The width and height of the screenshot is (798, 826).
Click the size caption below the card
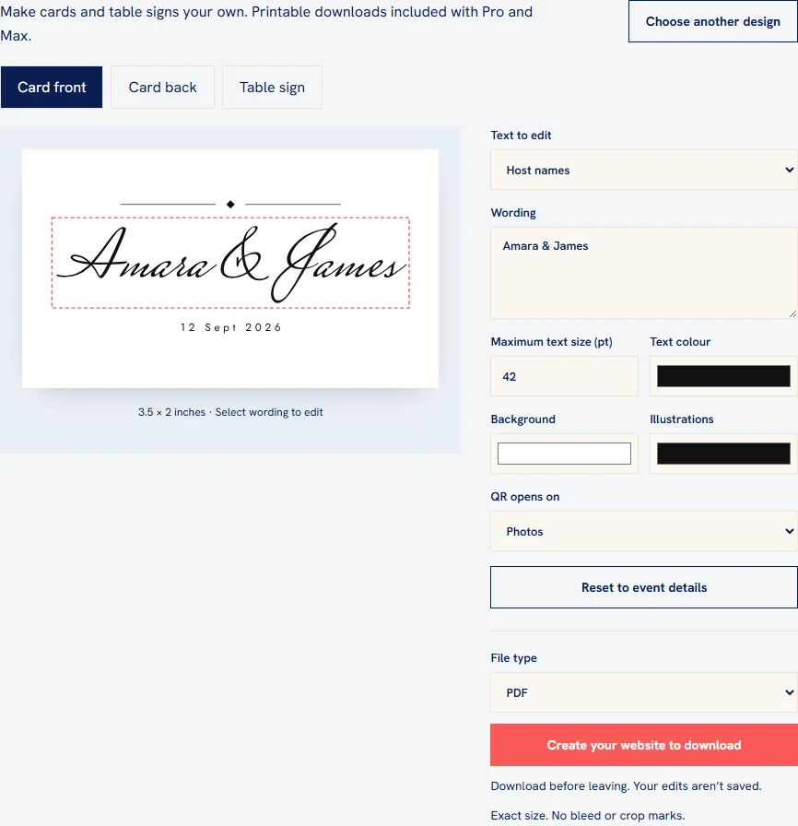[x=230, y=412]
